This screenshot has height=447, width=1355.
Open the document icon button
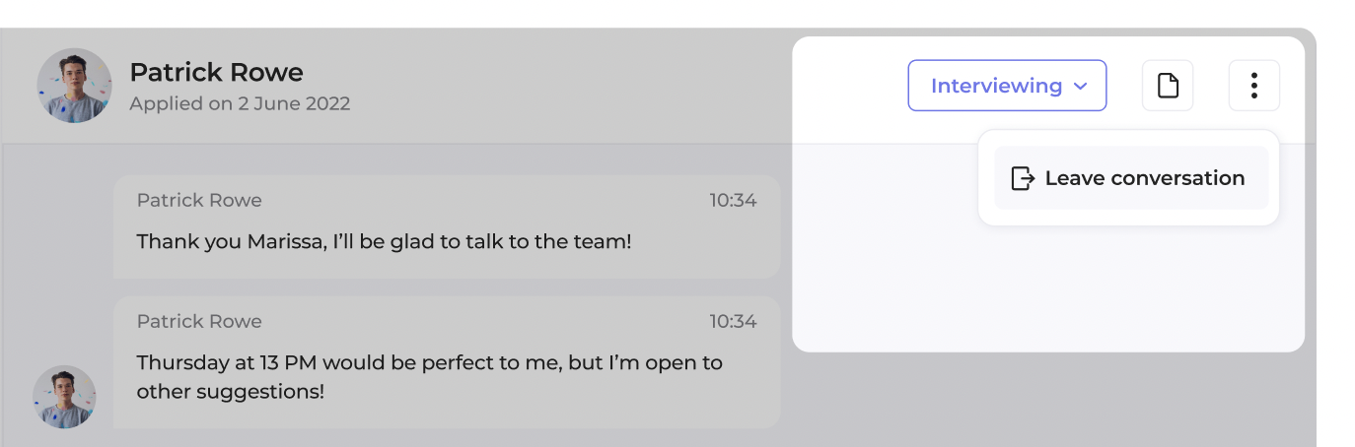pyautogui.click(x=1168, y=86)
